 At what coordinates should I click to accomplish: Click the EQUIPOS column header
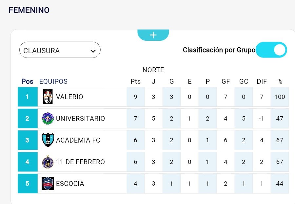click(53, 81)
